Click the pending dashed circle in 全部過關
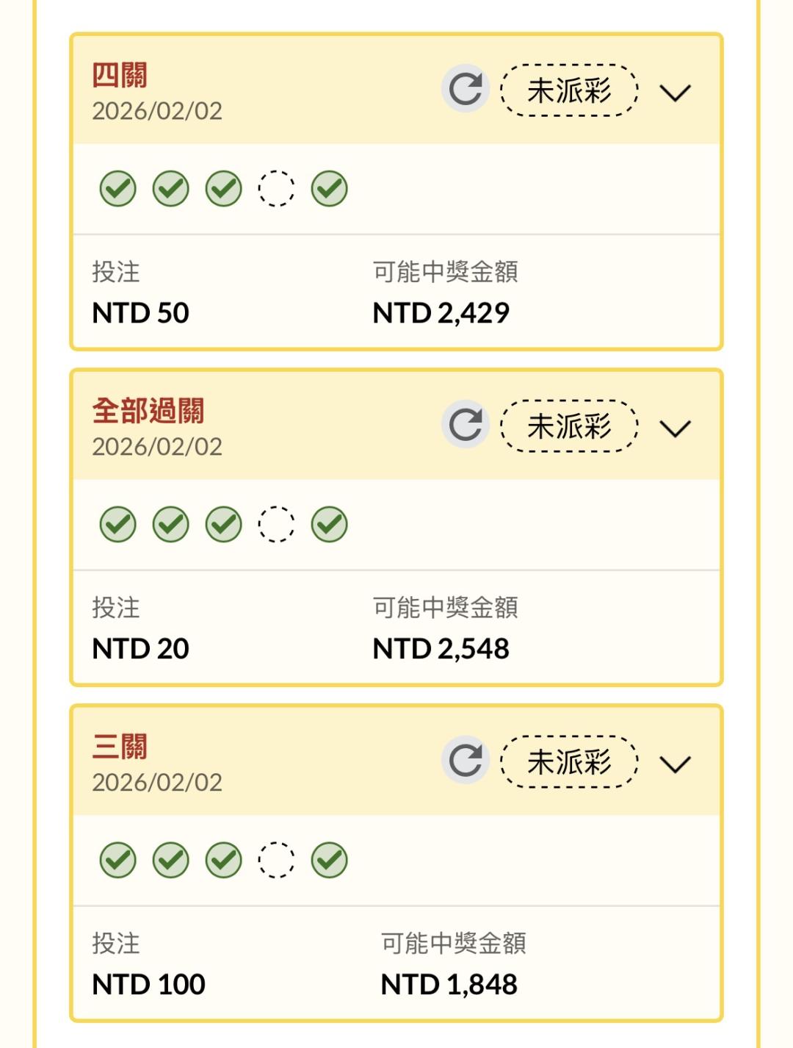The height and width of the screenshot is (1048, 793). click(x=276, y=525)
